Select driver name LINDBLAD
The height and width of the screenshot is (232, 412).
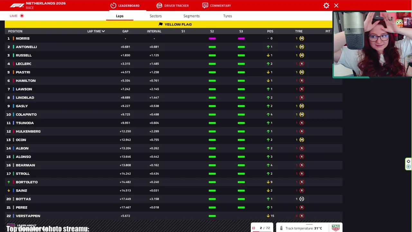click(25, 98)
